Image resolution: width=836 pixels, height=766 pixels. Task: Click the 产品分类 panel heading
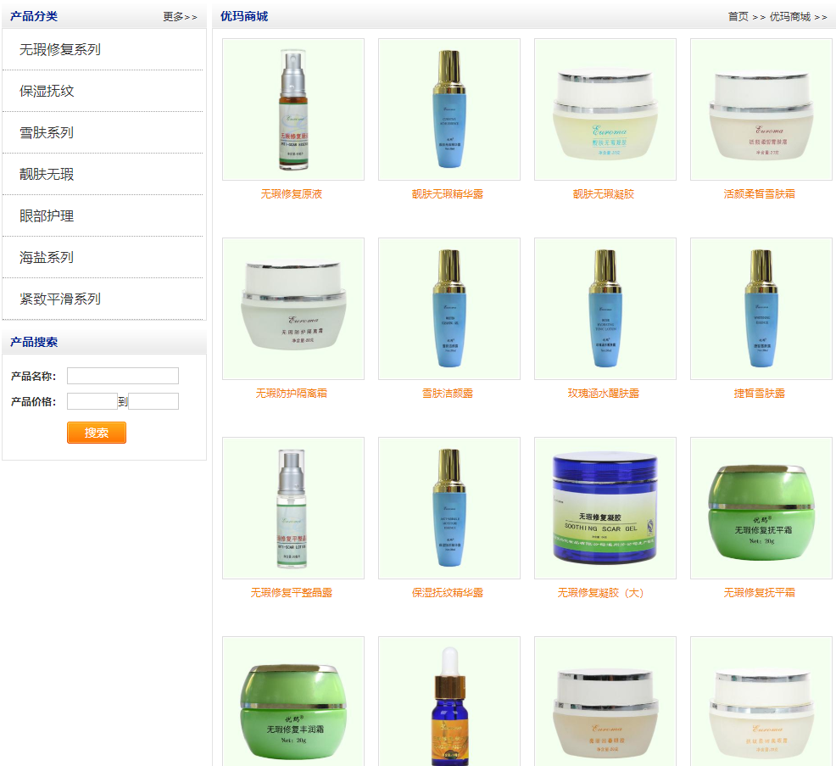[34, 16]
